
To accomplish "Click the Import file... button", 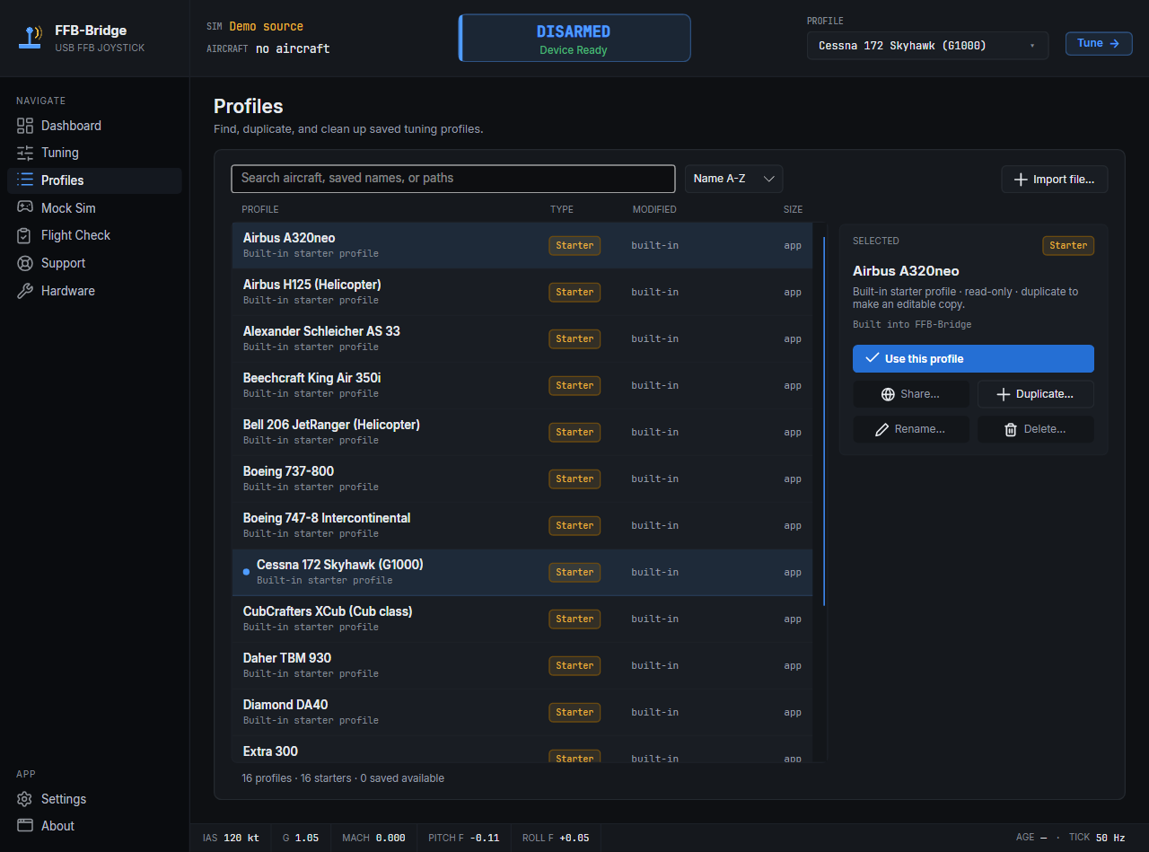I will point(1054,180).
